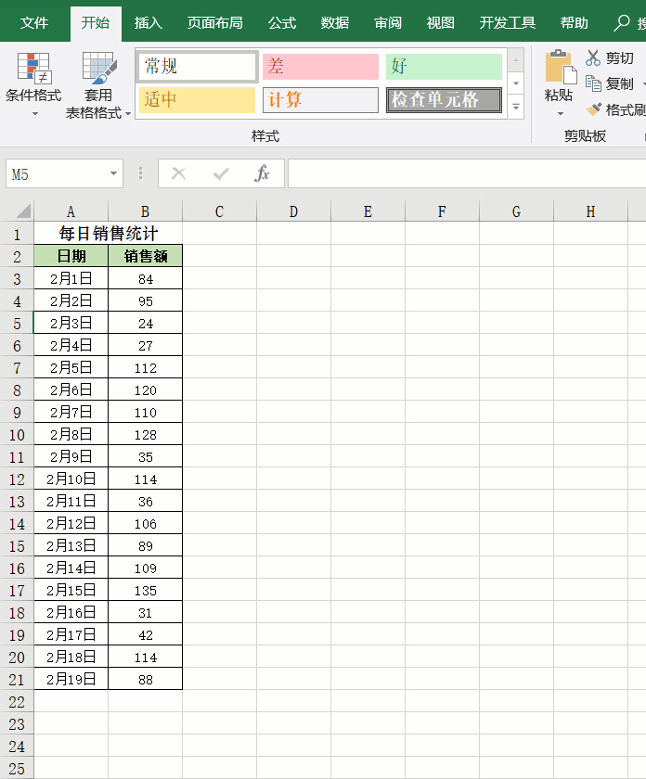Select row 22 header
Viewport: 646px width, 779px height.
17,702
